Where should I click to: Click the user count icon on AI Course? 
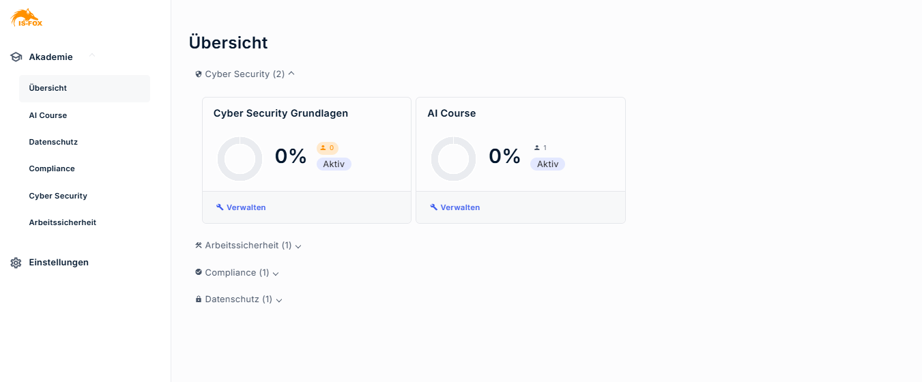tap(537, 148)
